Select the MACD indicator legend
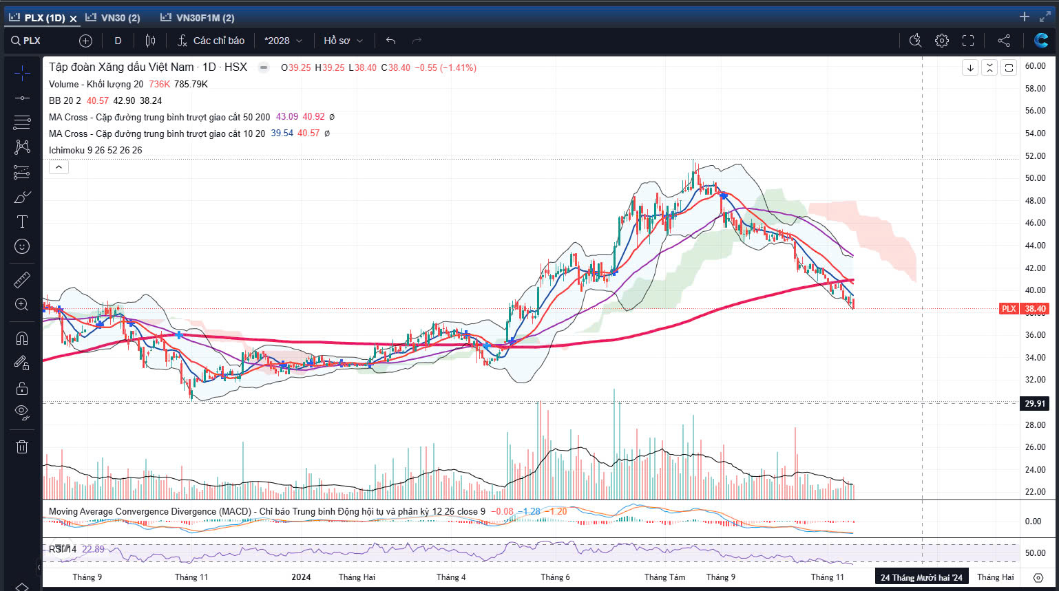This screenshot has height=591, width=1059. pyautogui.click(x=266, y=511)
